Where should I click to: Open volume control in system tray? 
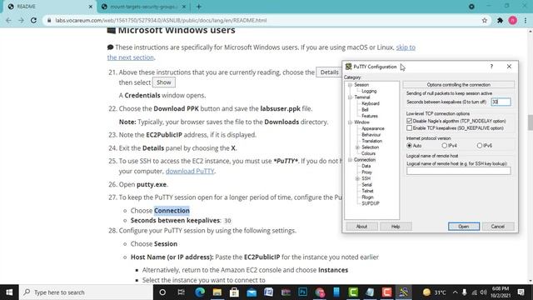[484, 292]
